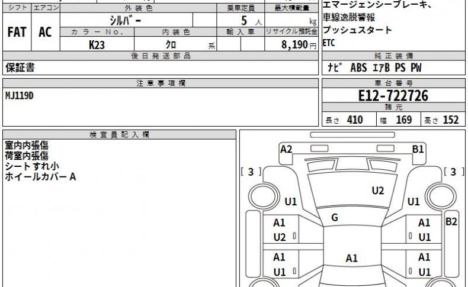Click the 'B2' side sill mark

[x=451, y=221]
